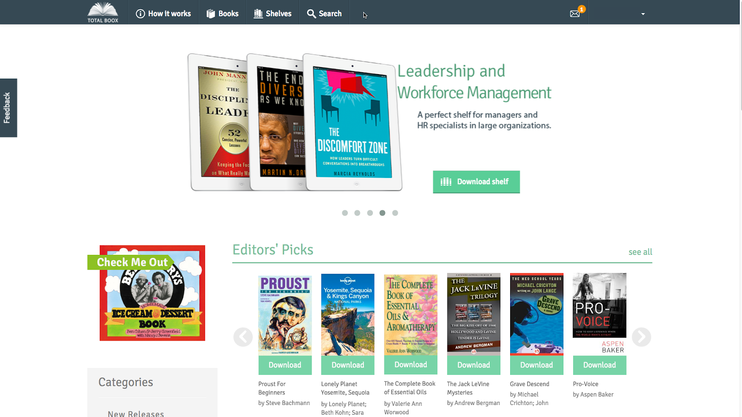The width and height of the screenshot is (742, 417).
Task: Click the Pro-Voice book cover
Action: (600, 314)
